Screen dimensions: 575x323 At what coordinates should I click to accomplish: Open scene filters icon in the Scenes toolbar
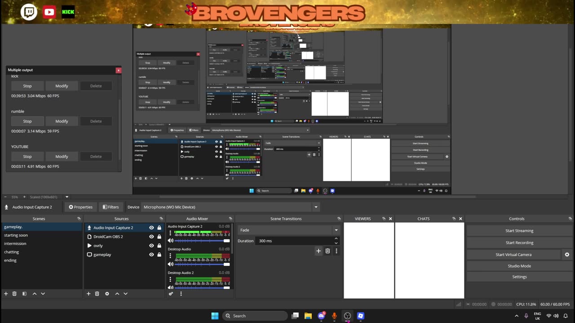coord(24,294)
